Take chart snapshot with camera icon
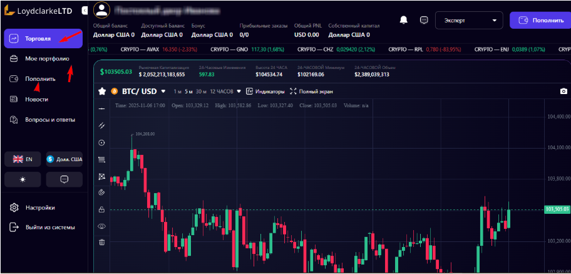 pos(563,91)
